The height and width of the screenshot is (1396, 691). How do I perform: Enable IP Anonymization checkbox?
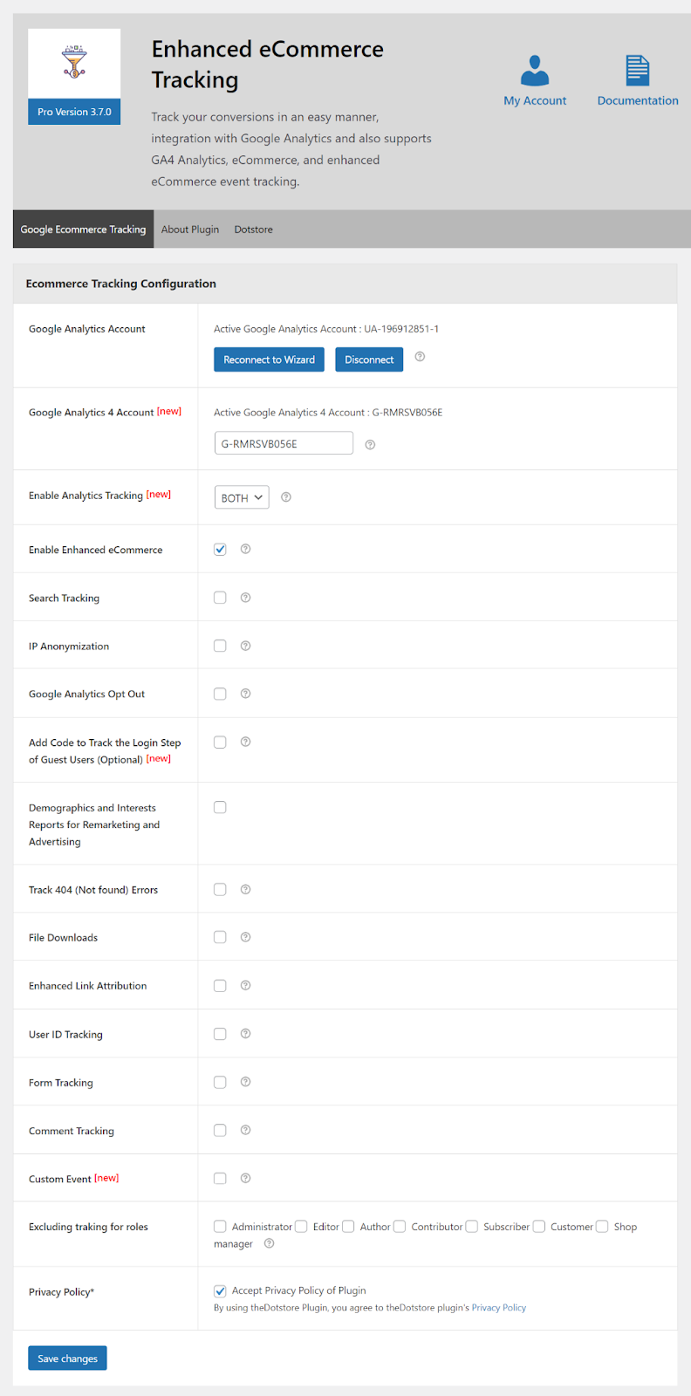pyautogui.click(x=220, y=646)
